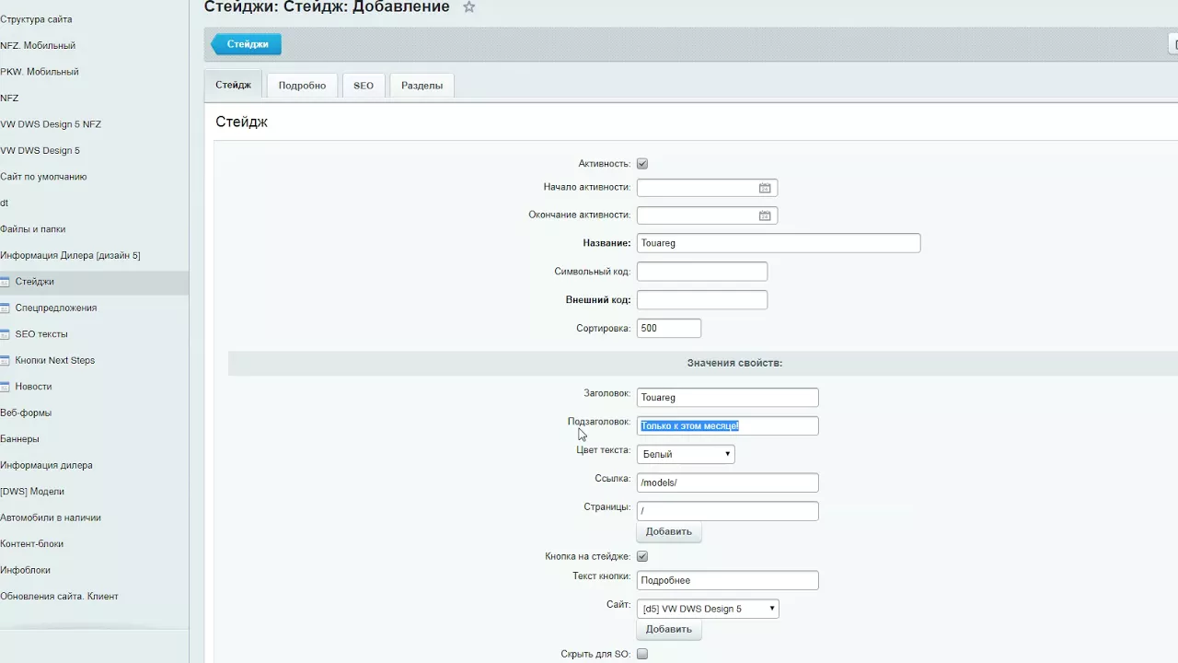Click Добавить under Сайт dropdown
This screenshot has height=663, width=1178.
669,629
